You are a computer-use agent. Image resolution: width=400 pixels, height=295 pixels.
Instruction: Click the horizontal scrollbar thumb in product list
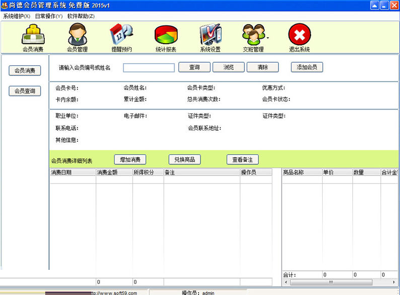(x=331, y=282)
